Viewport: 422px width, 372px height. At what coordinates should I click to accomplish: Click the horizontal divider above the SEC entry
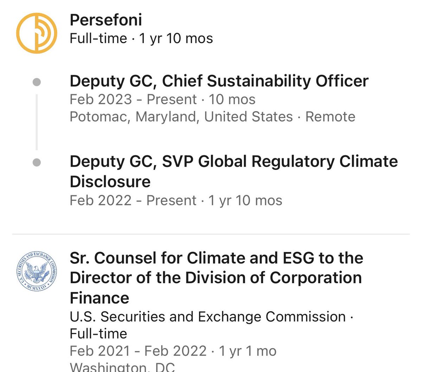click(x=211, y=234)
